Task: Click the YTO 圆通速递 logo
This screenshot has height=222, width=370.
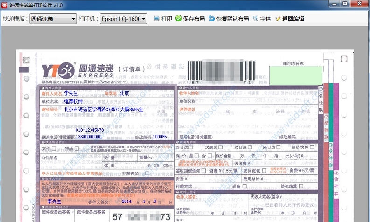Action: click(77, 70)
